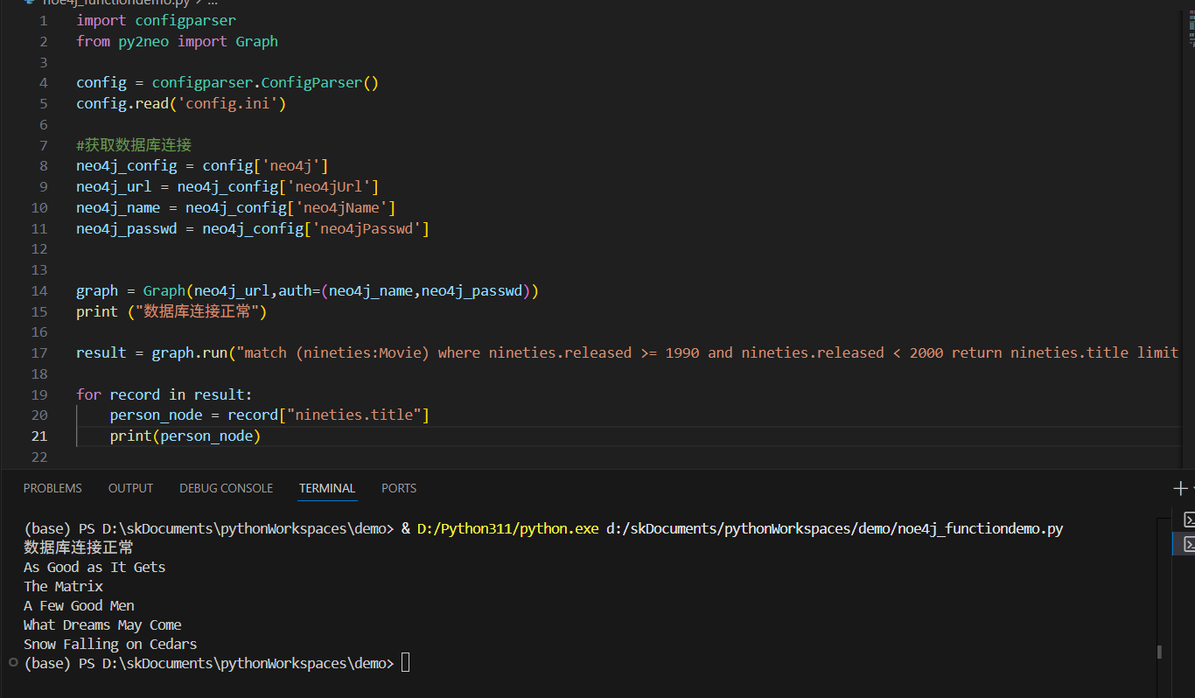
Task: Click the print string "数据库连接正常" in code
Action: click(199, 311)
